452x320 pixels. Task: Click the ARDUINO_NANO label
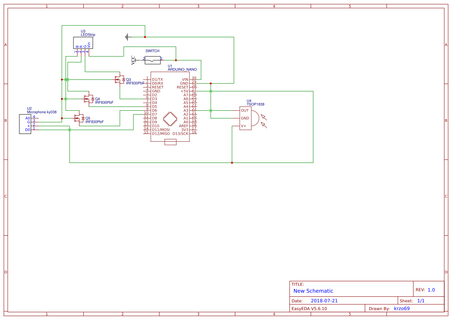pyautogui.click(x=182, y=70)
